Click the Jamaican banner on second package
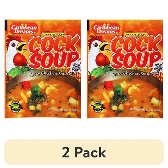This screenshot has height=168, width=168. (135, 34)
